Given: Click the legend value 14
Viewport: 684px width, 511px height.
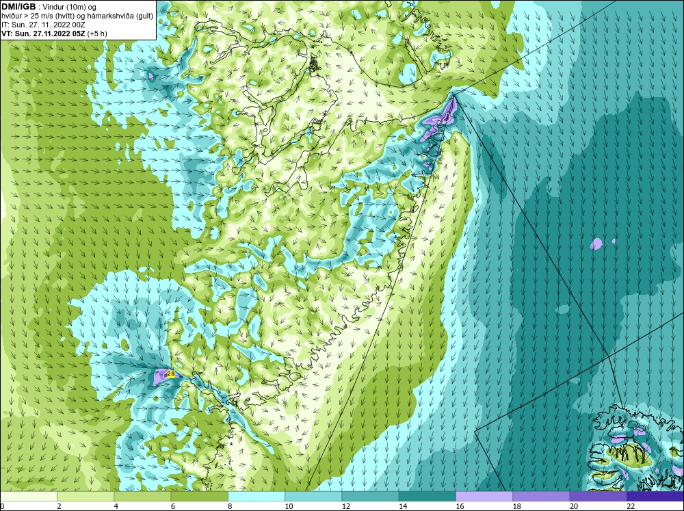Looking at the screenshot, I should pos(403,506).
